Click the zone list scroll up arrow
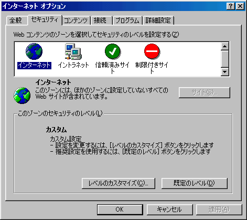The height and width of the screenshot is (220, 247). pos(225,46)
